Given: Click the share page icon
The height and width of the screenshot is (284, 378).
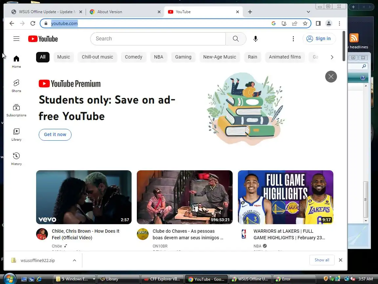Looking at the screenshot, I should point(295,23).
